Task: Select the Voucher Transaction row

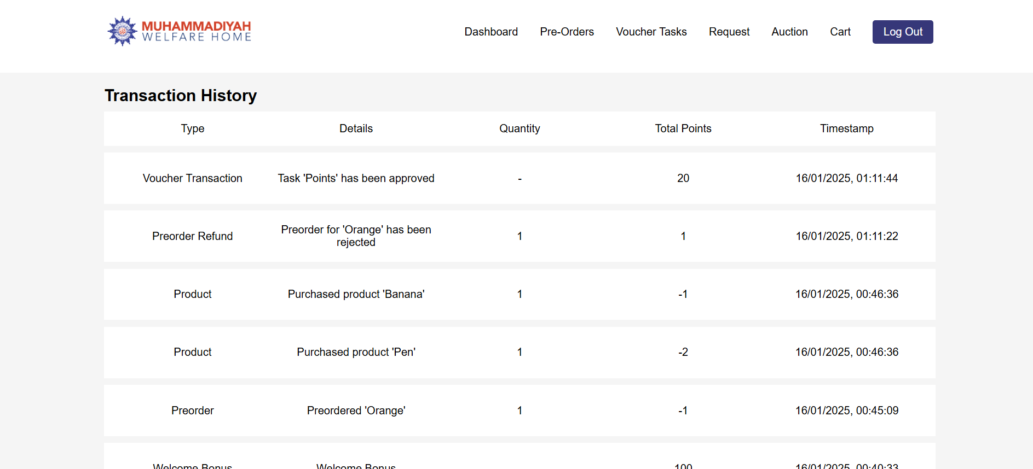Action: (193, 178)
